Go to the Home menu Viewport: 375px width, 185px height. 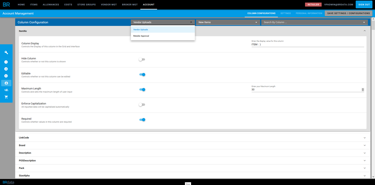(21, 5)
